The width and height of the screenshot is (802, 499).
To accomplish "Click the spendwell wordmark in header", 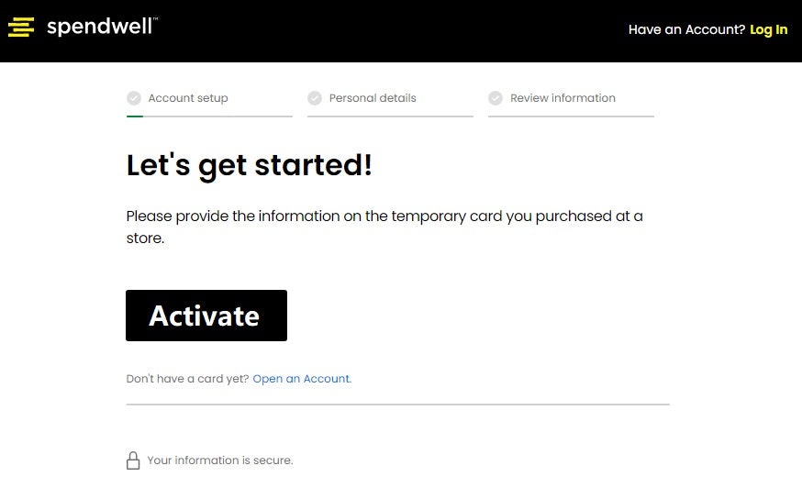I will (x=102, y=27).
